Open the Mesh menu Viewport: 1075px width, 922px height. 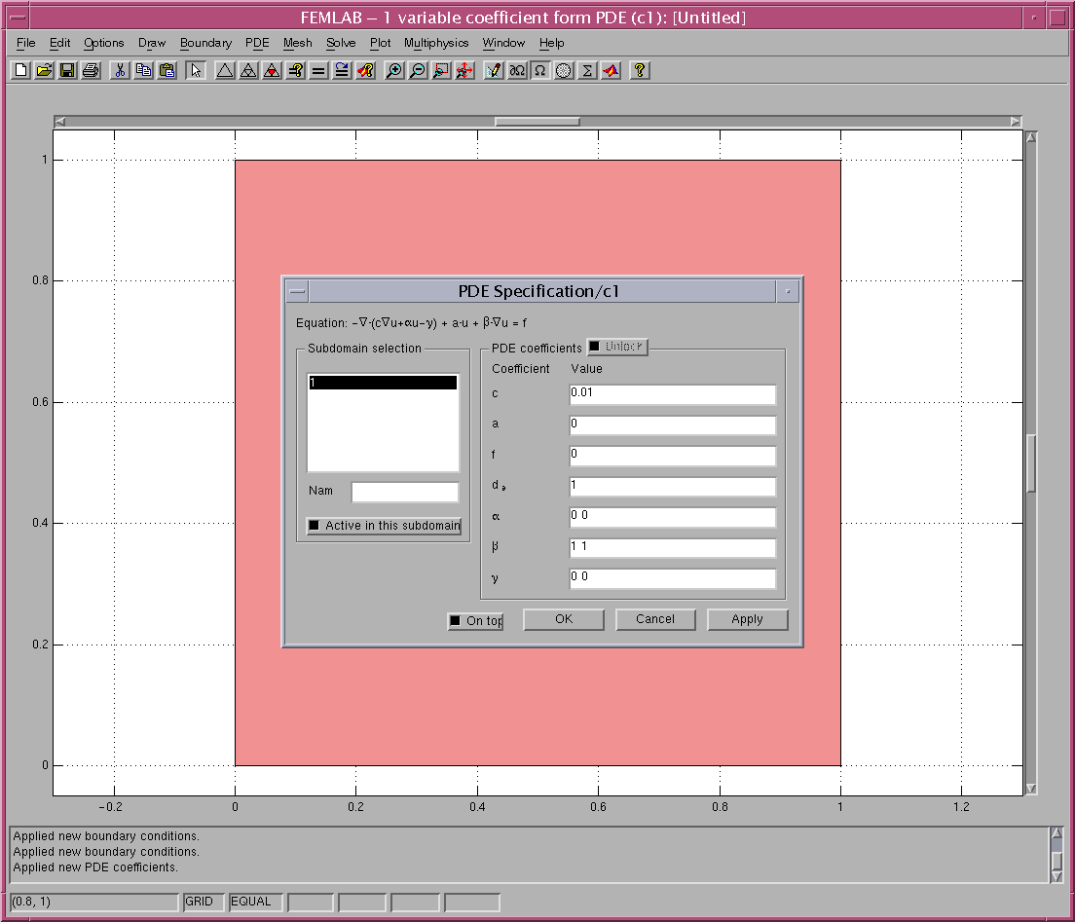tap(298, 43)
